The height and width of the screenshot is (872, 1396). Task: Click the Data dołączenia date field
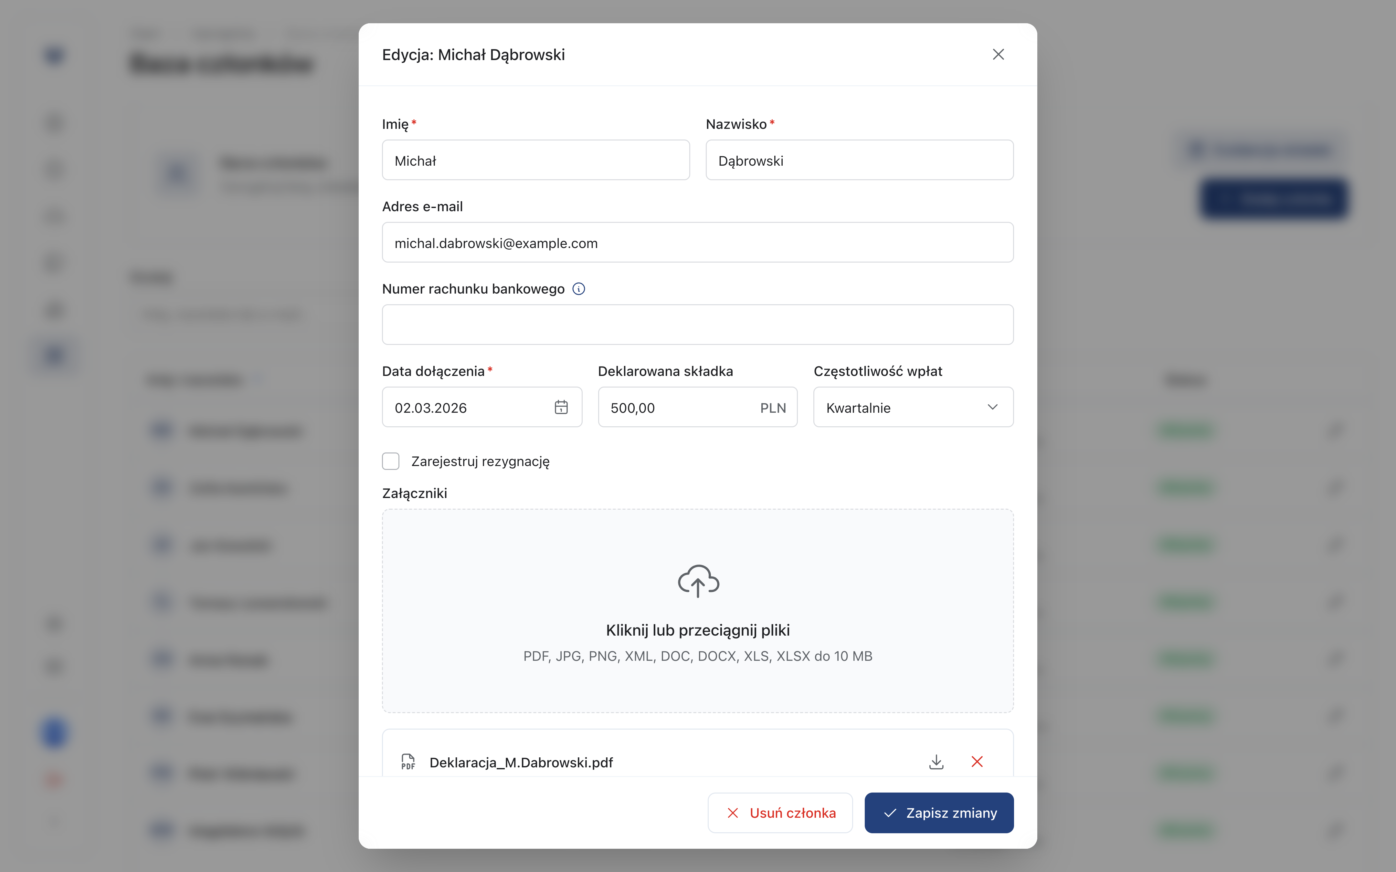coord(482,407)
